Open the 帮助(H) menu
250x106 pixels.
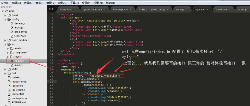(x=110, y=3)
